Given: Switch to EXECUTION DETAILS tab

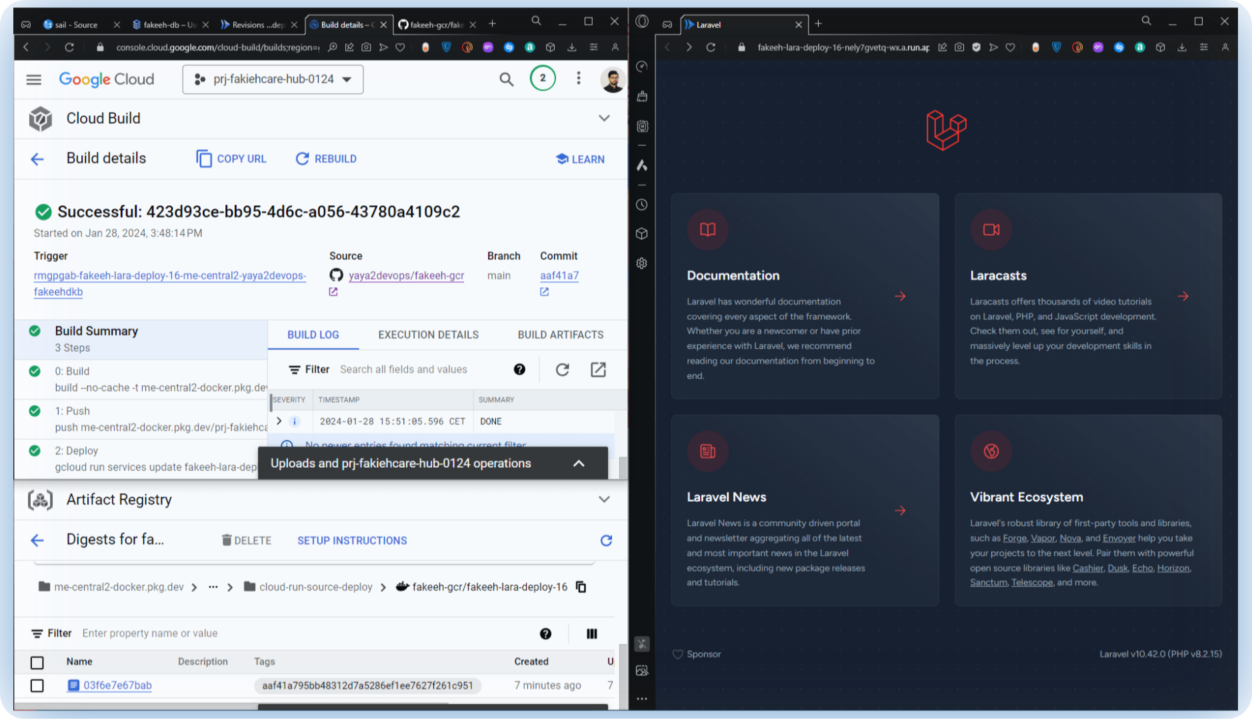Looking at the screenshot, I should coord(429,335).
